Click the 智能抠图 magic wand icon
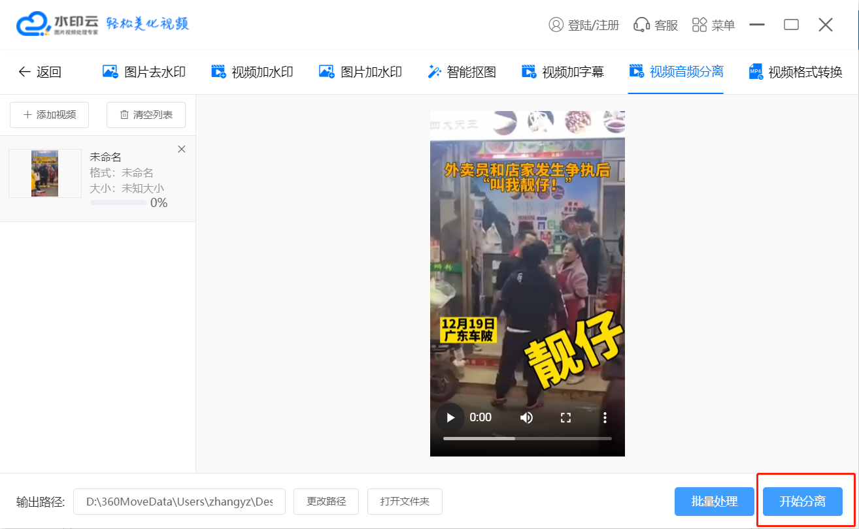This screenshot has width=859, height=529. (435, 72)
